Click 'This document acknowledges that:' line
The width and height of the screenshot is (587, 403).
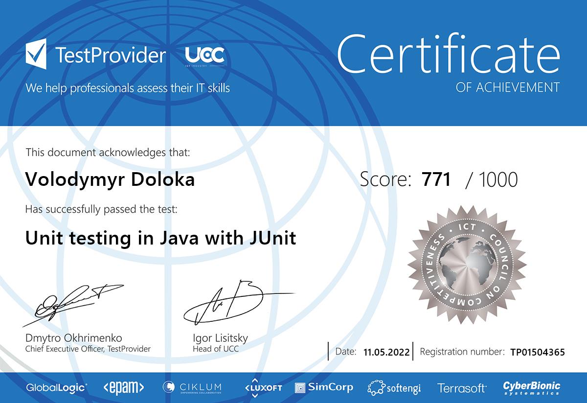108,152
